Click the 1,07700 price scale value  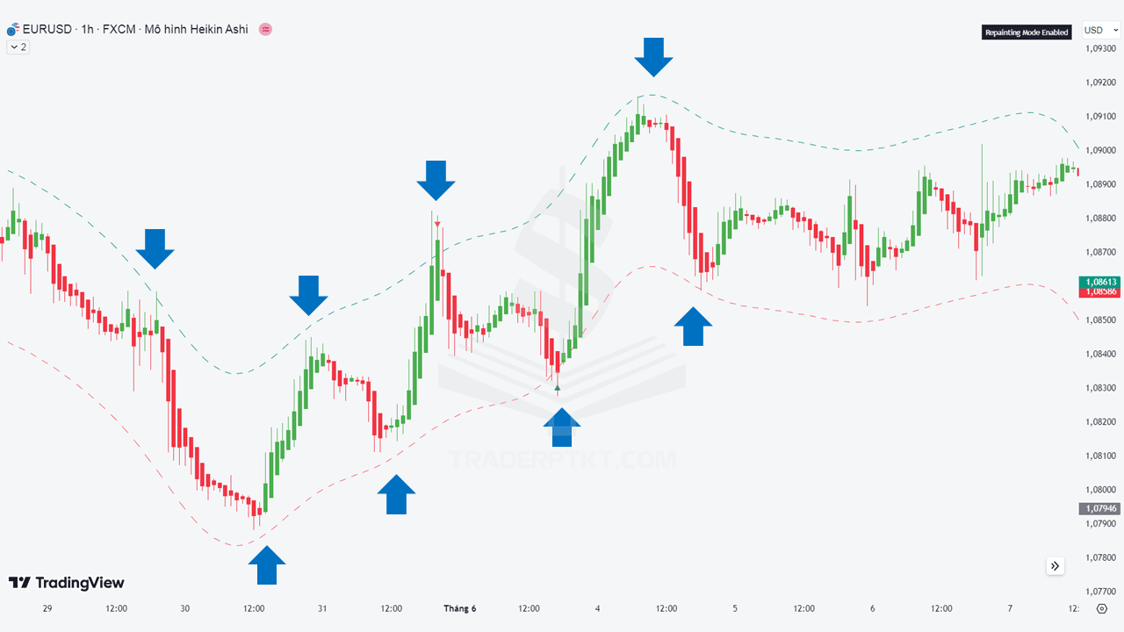(1099, 592)
